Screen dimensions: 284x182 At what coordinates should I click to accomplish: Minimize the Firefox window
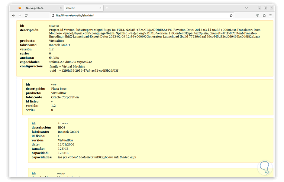click(259, 8)
